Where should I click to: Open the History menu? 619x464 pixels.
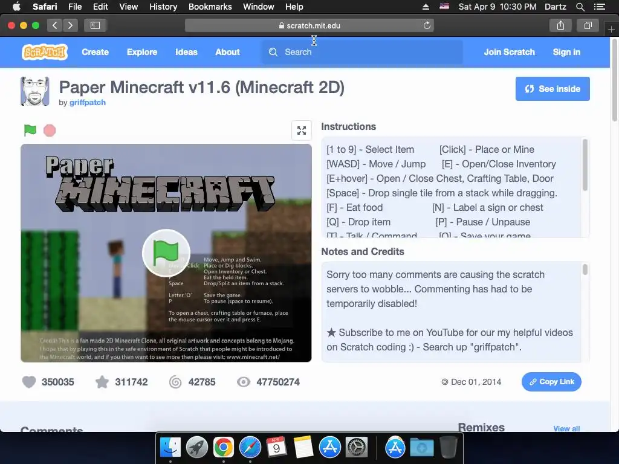pos(163,7)
